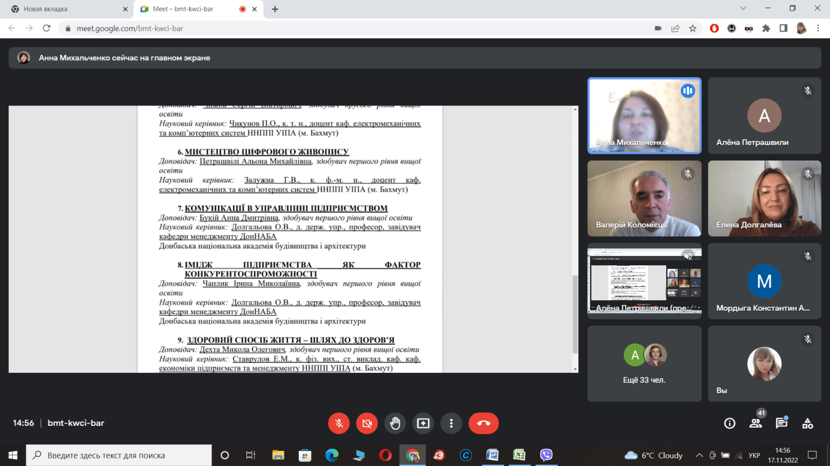Open Windows notification center
The height and width of the screenshot is (466, 830).
[x=813, y=455]
